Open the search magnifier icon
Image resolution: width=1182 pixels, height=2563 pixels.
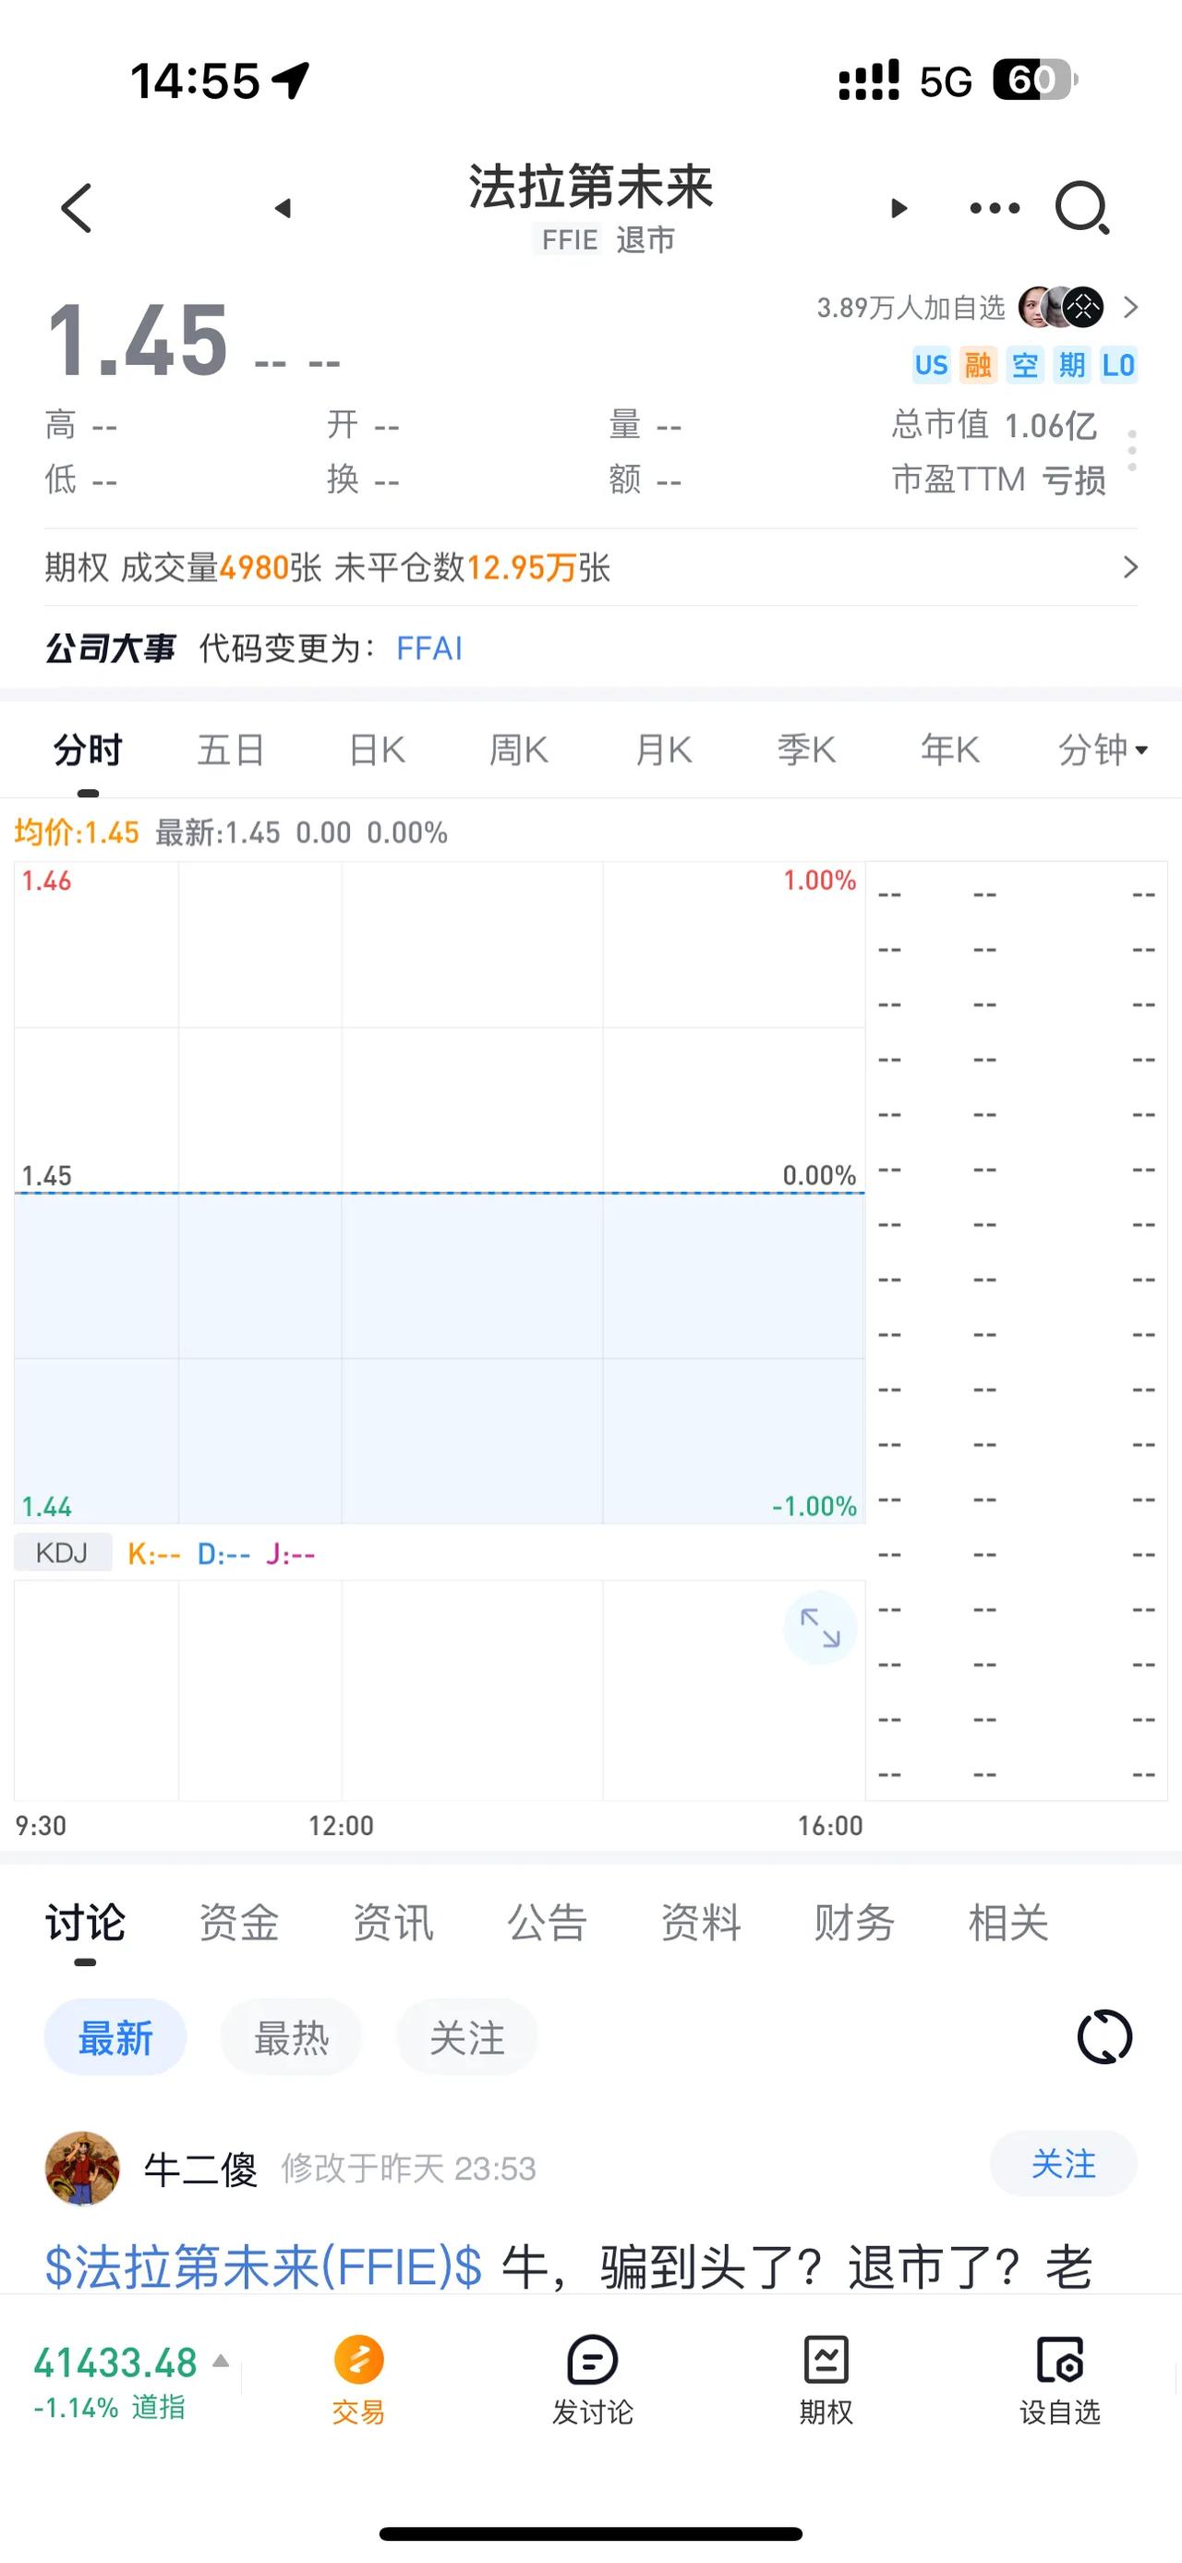1082,208
